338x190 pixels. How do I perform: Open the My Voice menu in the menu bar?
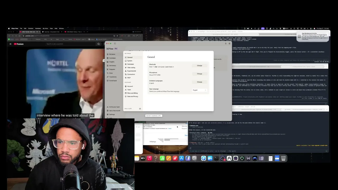[45, 28]
